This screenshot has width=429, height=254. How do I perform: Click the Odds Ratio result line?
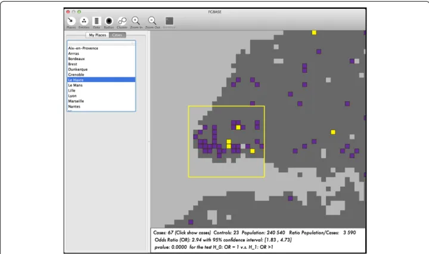tap(223, 240)
